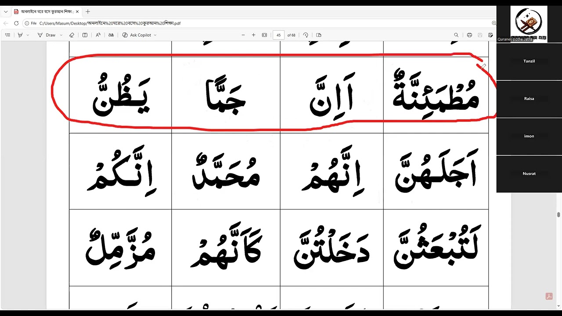Click the address bar zoom magnifier icon

point(494,23)
